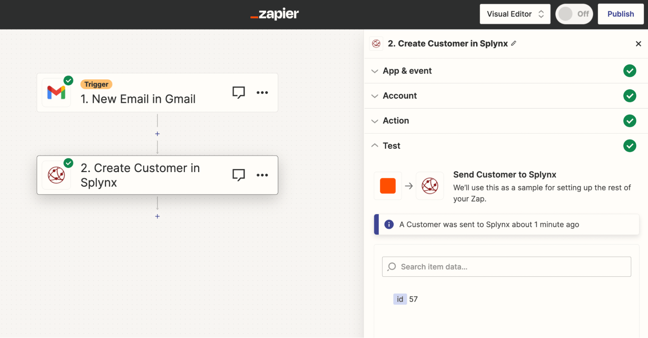648x338 pixels.
Task: Open comments on the Splynx step
Action: click(239, 175)
